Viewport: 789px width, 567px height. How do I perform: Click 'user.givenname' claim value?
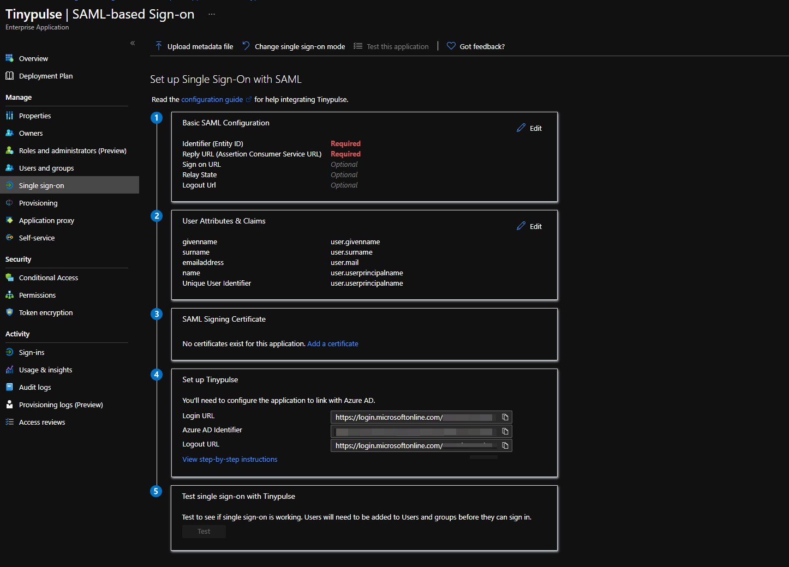tap(355, 242)
